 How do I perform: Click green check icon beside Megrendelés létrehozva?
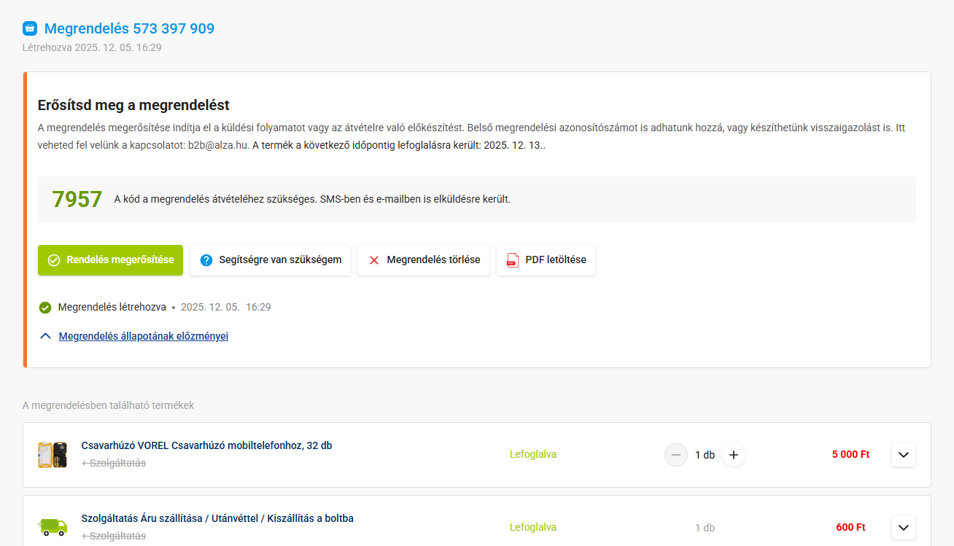pyautogui.click(x=45, y=308)
